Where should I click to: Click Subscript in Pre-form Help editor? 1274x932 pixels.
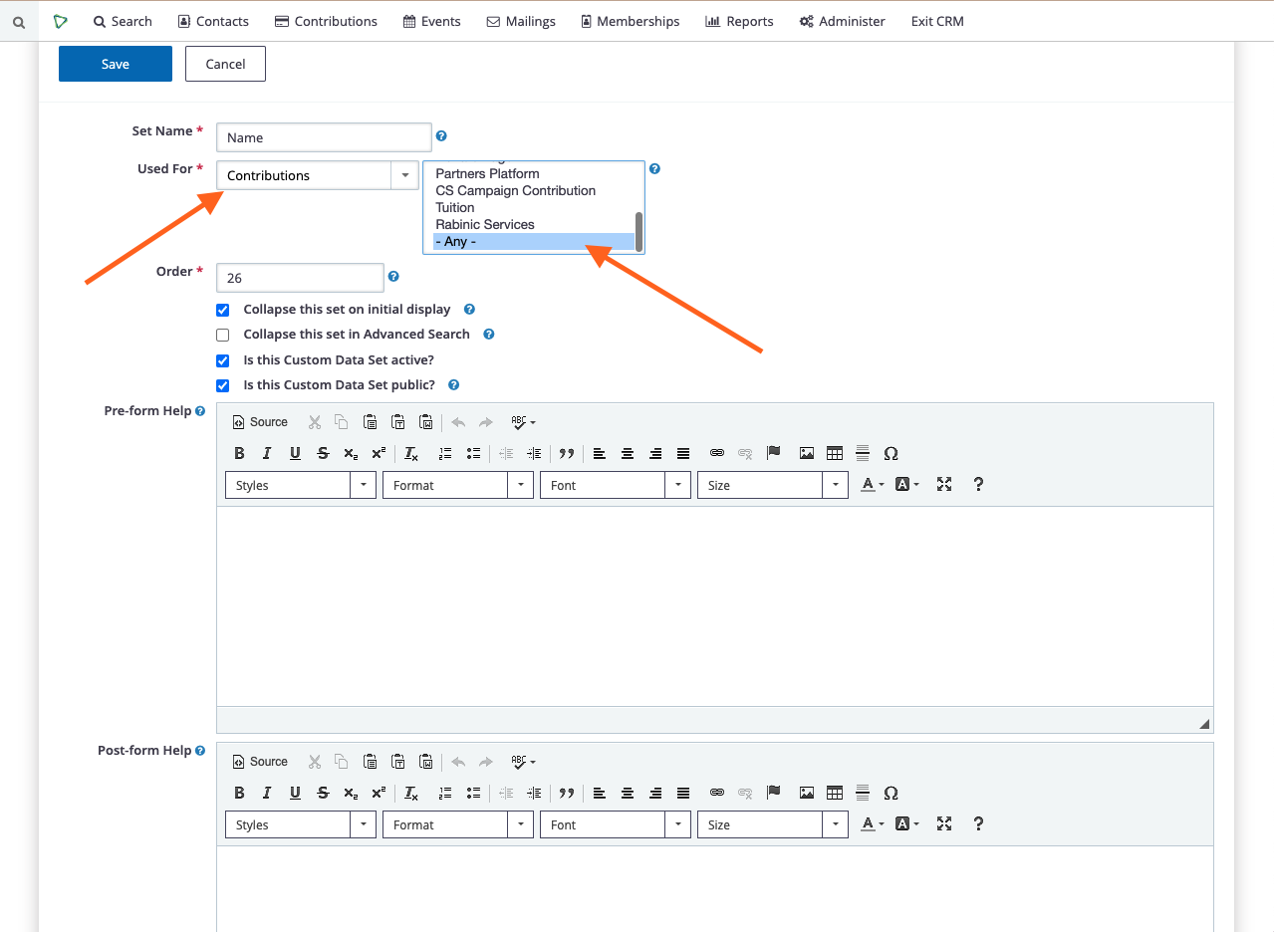pos(351,453)
